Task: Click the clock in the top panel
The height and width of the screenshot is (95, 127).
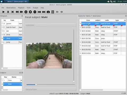Action: tap(122, 2)
